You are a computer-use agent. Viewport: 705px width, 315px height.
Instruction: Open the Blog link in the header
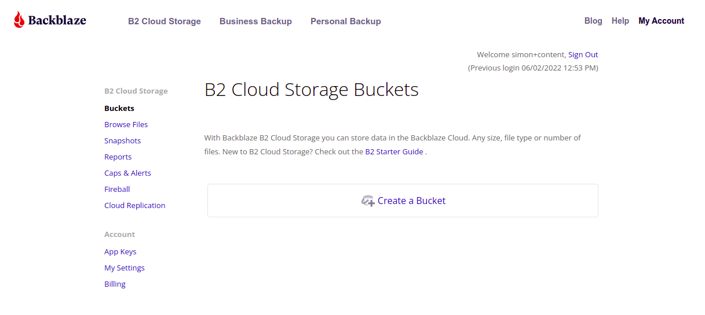(x=593, y=21)
